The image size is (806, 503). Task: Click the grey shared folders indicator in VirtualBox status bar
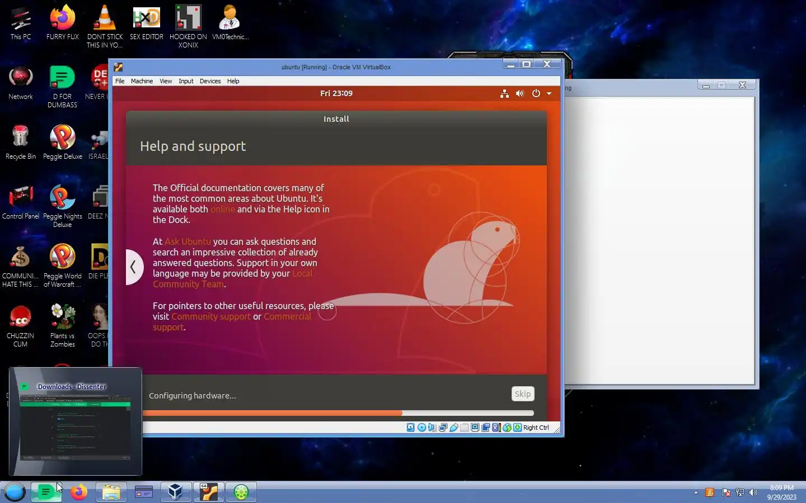464,428
